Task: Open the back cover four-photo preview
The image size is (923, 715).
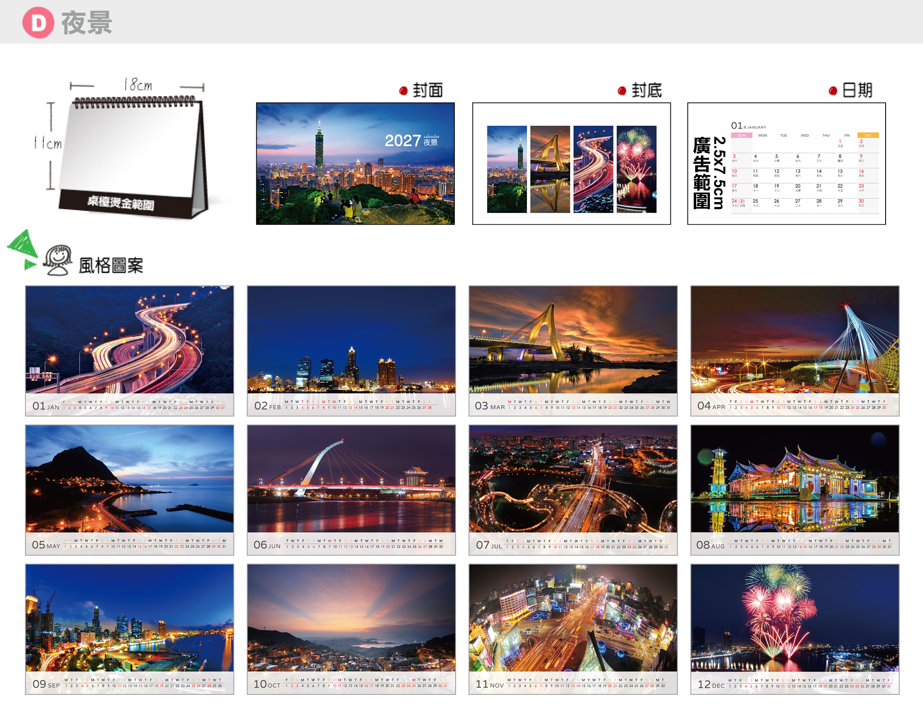Action: pos(571,163)
